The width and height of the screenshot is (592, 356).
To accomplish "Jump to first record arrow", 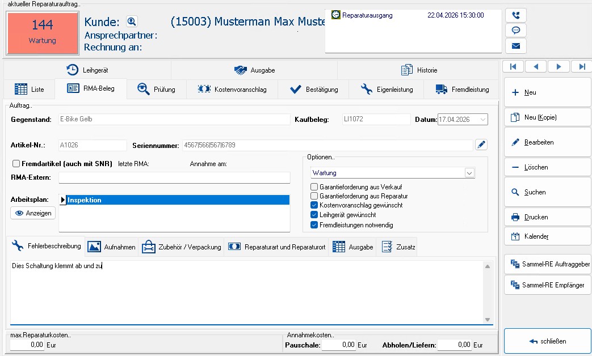I will [x=513, y=67].
